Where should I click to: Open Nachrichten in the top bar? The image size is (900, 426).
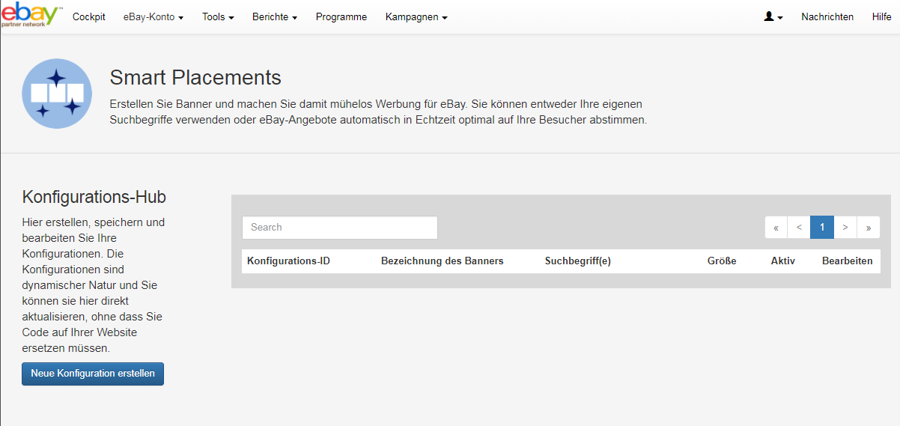tap(827, 16)
